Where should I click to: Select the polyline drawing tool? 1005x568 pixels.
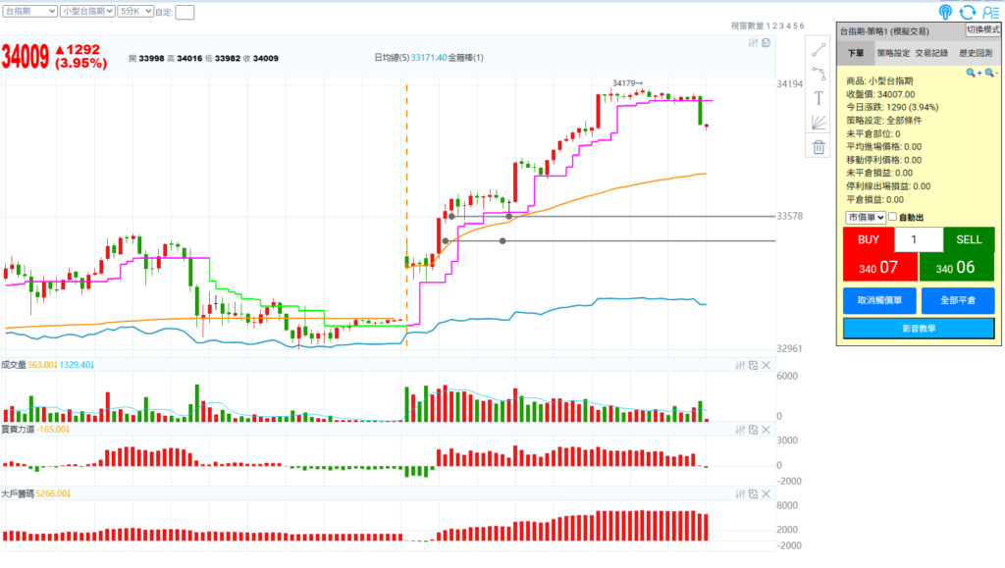[819, 75]
